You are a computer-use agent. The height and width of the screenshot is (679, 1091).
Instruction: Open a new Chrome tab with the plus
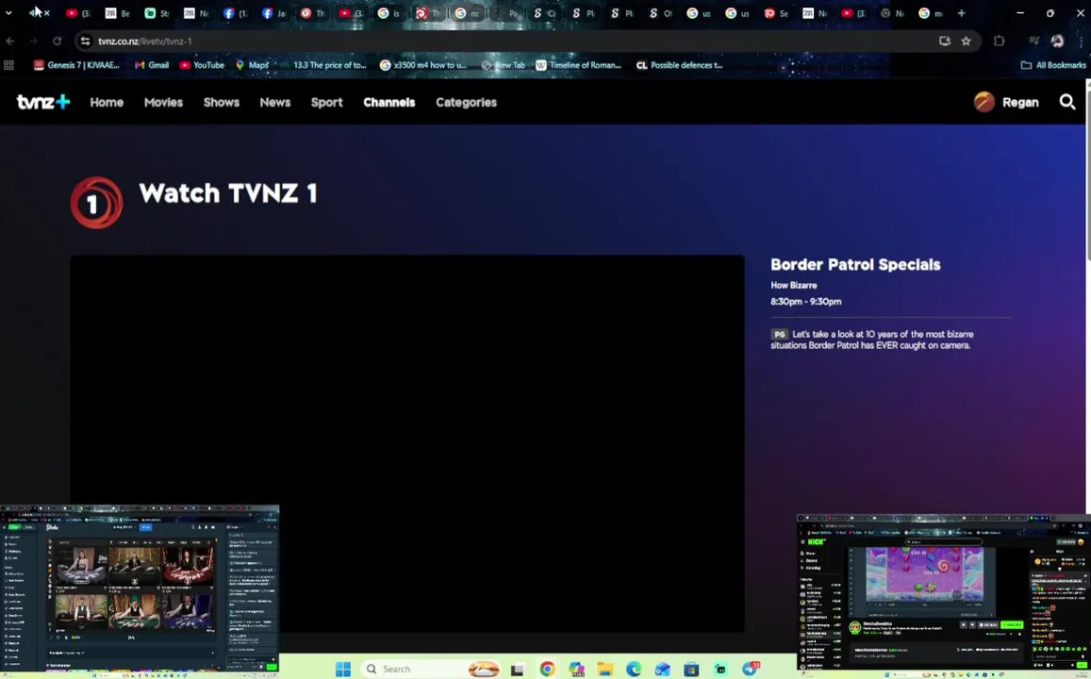(x=961, y=13)
